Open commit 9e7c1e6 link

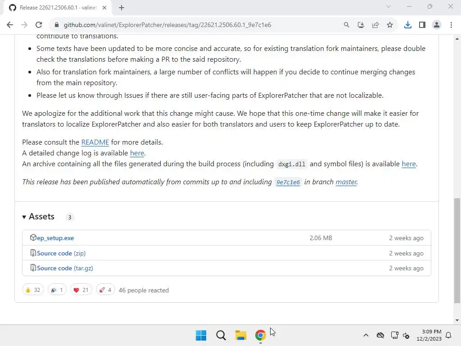(x=288, y=182)
